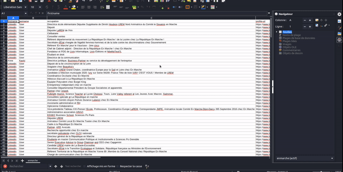The height and width of the screenshot is (172, 343).
Task: Format cell as percent
Action: point(142,7)
